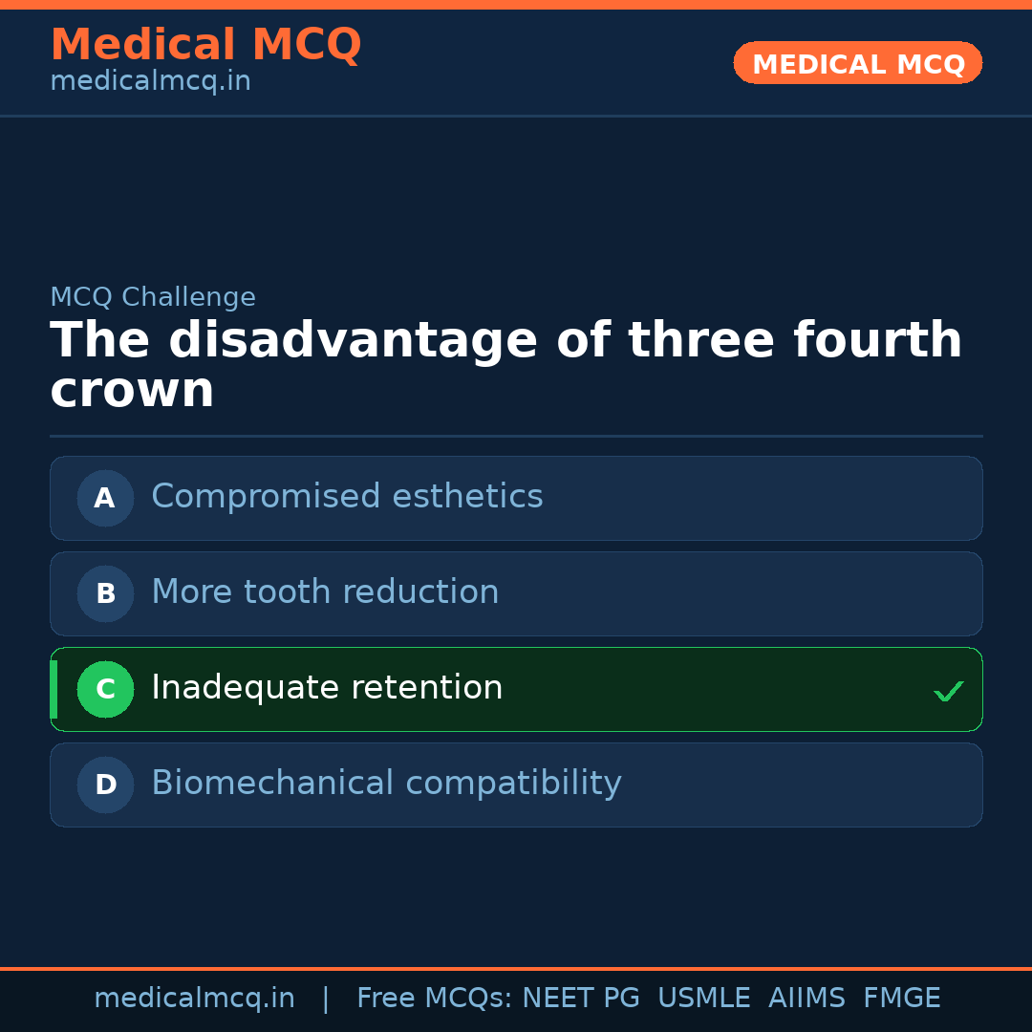Pick the Biomechanical compatibility answer
The image size is (1032, 1032).
coord(386,784)
